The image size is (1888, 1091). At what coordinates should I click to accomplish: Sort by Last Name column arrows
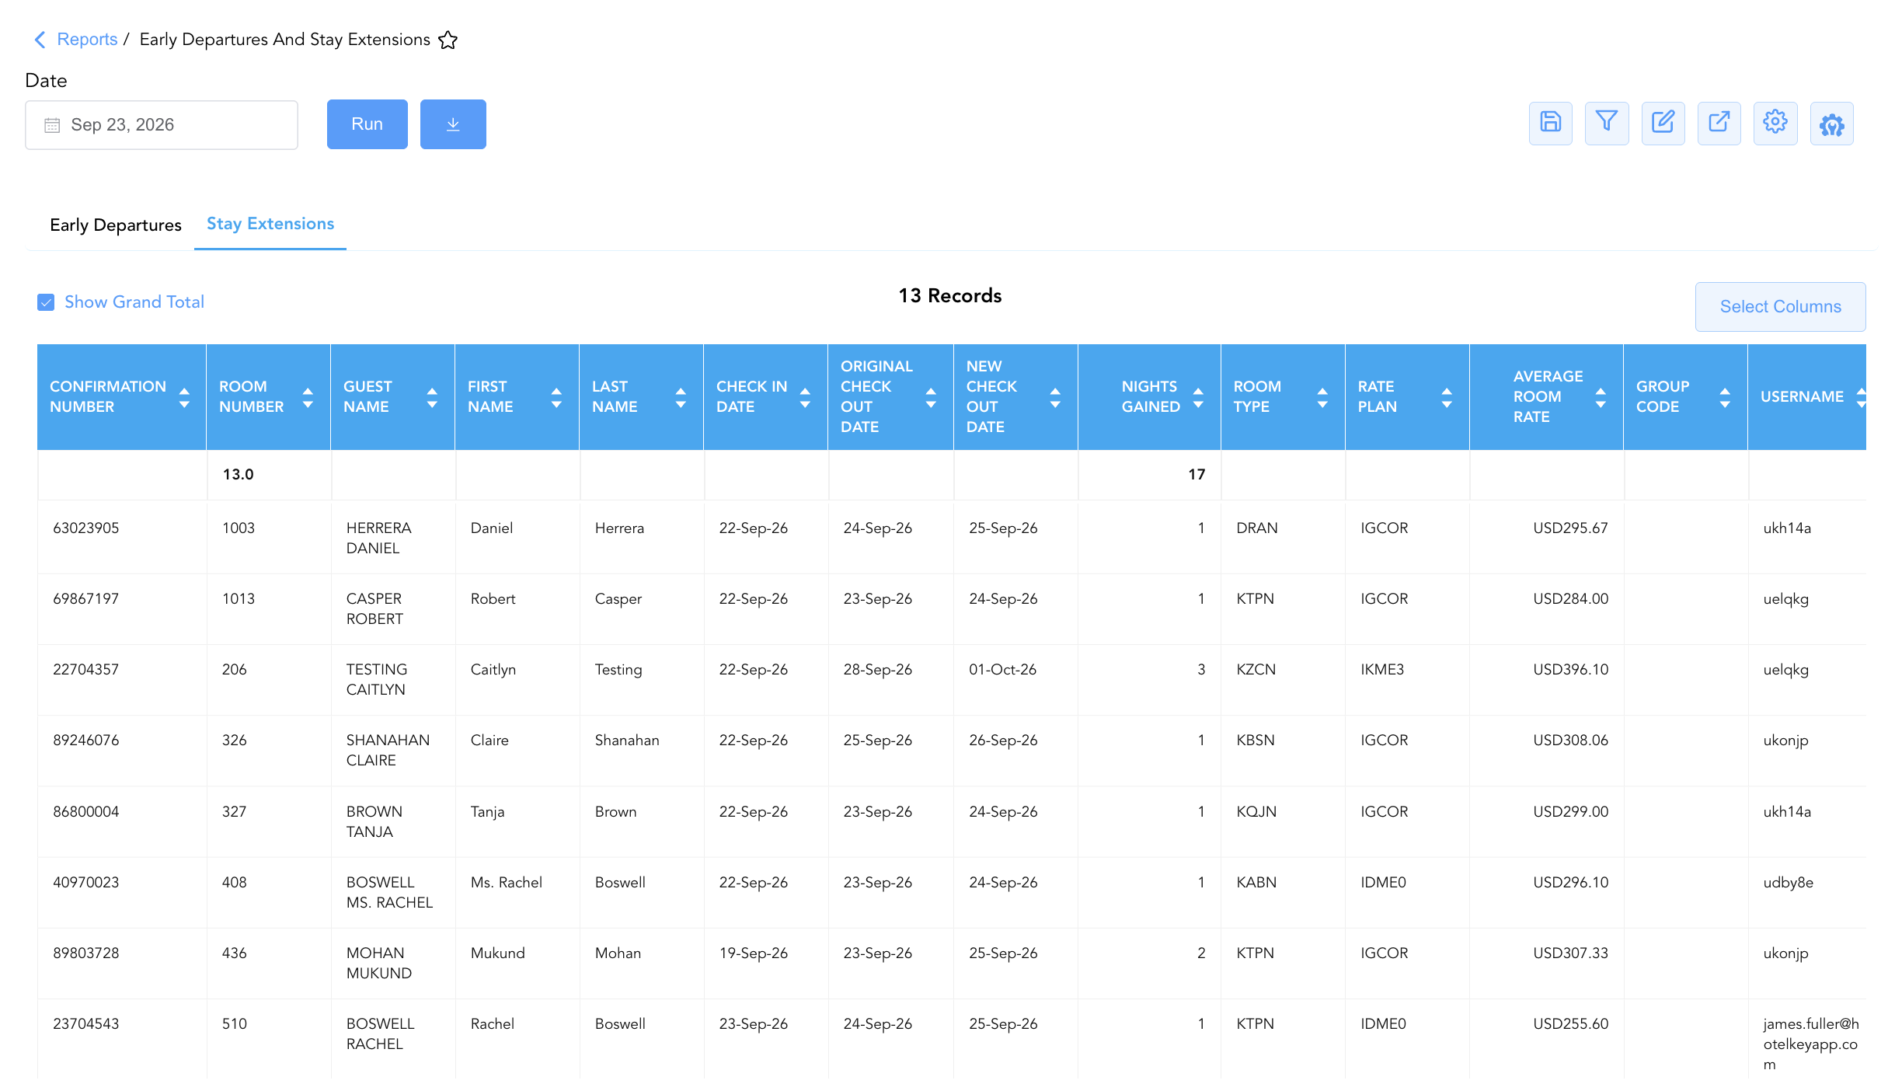click(x=681, y=397)
